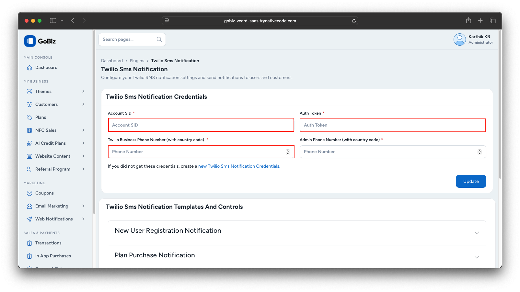520x292 pixels.
Task: Click Karthik KB profile name
Action: click(x=479, y=37)
